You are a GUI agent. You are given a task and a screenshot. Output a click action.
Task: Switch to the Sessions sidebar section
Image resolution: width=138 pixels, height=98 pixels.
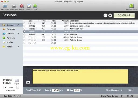[10, 25]
